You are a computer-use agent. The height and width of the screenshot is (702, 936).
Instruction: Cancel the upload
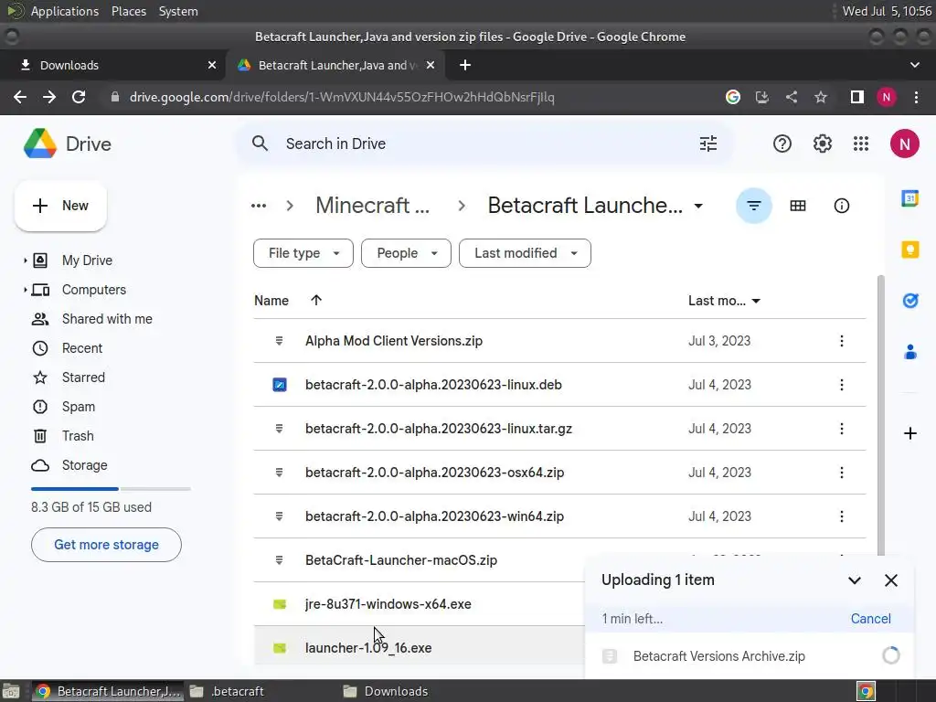[x=870, y=619]
